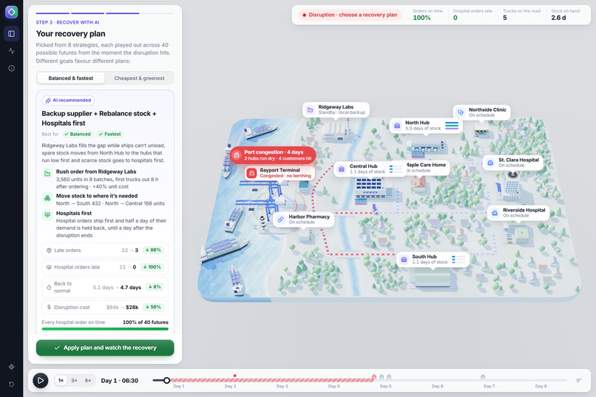Screen dimensions: 596x397
Task: Click the red ship marker ending the disruption
Action: point(374,377)
